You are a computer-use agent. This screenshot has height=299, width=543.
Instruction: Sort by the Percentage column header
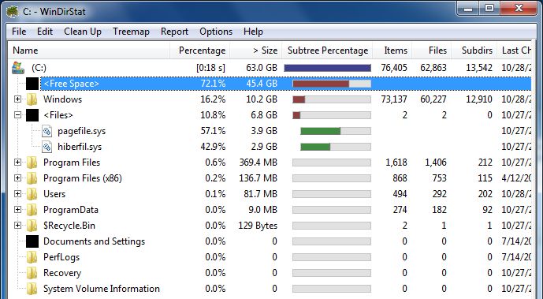point(200,50)
